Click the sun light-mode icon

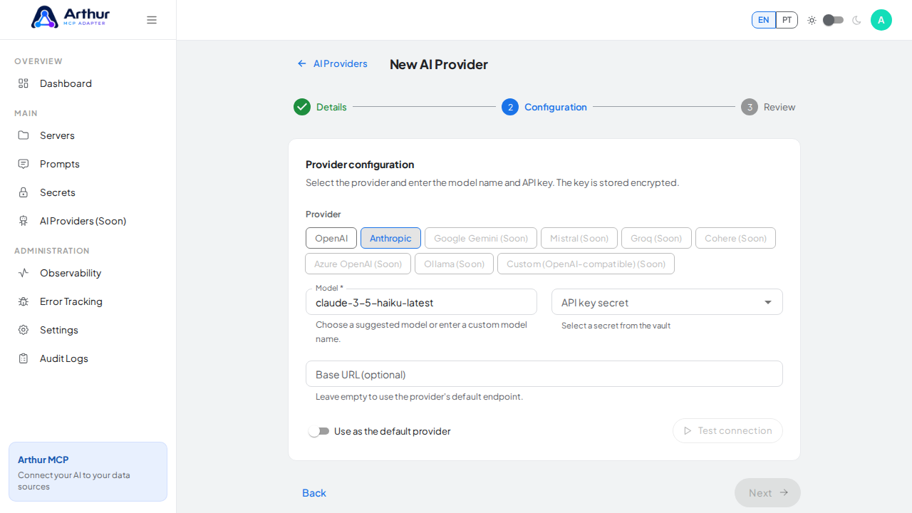(812, 20)
